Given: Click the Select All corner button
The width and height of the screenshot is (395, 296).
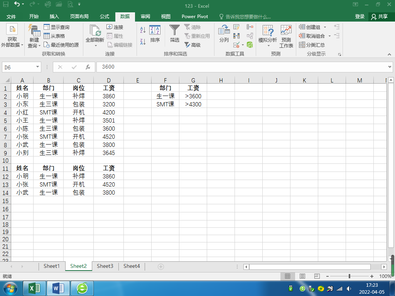Looking at the screenshot, I should coord(5,80).
